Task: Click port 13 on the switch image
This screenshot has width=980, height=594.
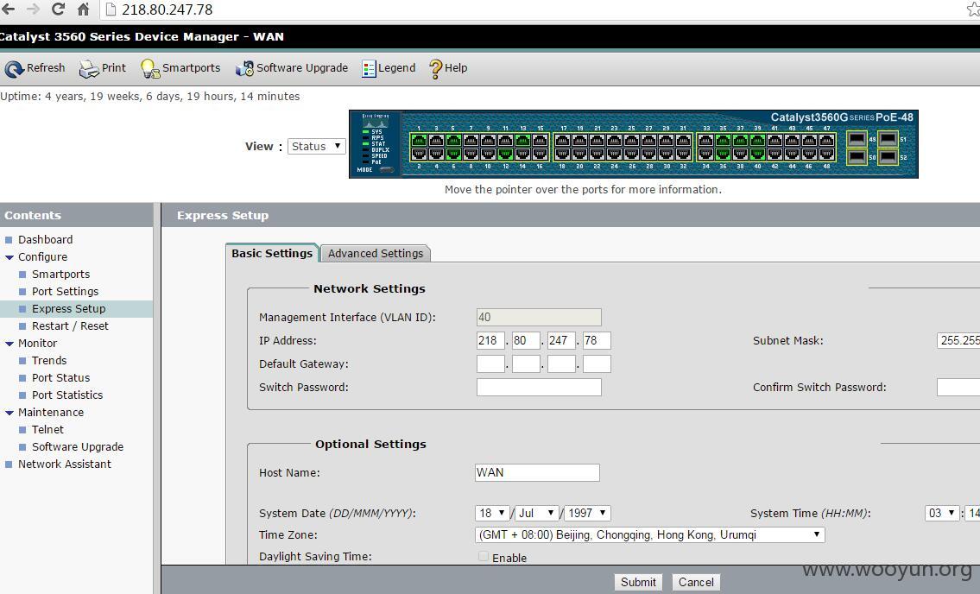Action: [522, 141]
